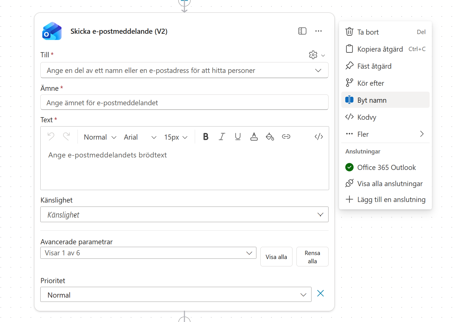Toggle underline formatting in Text editor
Image resolution: width=460 pixels, height=322 pixels.
point(238,137)
